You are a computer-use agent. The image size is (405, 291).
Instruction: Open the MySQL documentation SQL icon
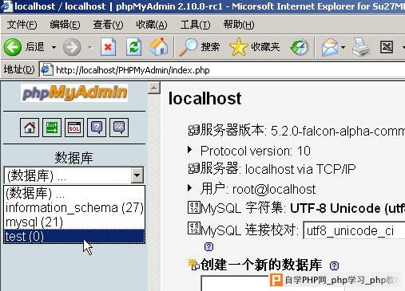coord(119,128)
